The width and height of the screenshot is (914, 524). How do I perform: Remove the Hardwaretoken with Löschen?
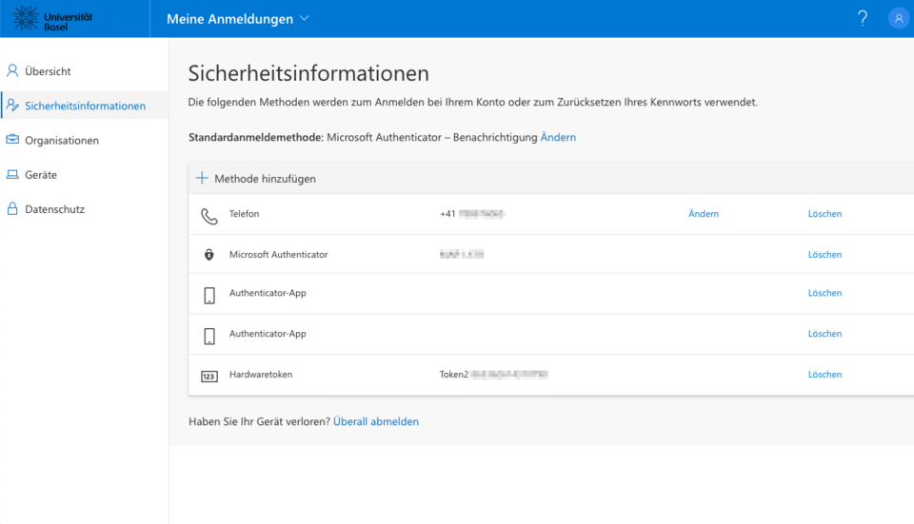pos(825,375)
